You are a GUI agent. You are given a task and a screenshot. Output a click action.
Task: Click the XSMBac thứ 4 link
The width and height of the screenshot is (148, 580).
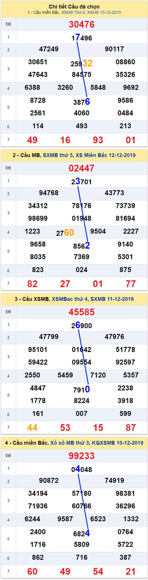coord(70,299)
